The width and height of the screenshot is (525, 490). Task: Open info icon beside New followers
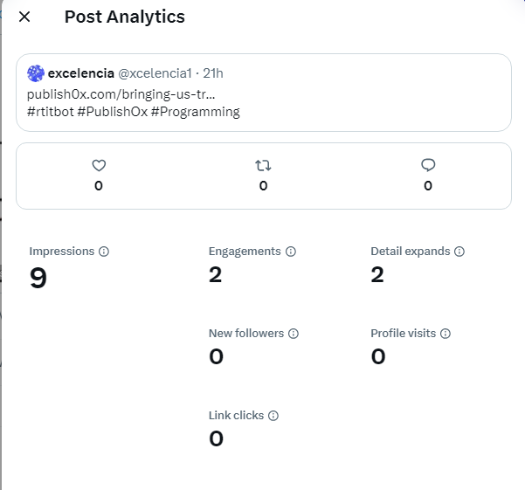(x=294, y=334)
